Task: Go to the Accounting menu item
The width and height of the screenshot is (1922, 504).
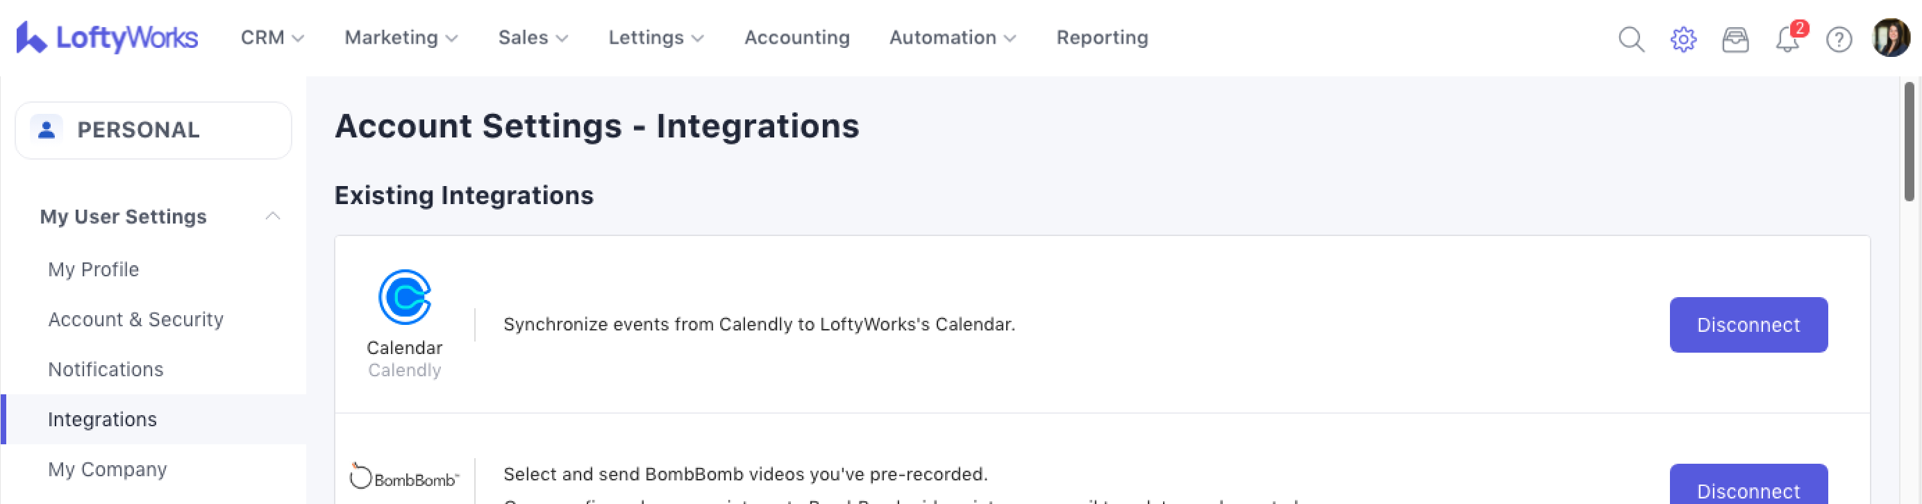Action: coord(797,37)
